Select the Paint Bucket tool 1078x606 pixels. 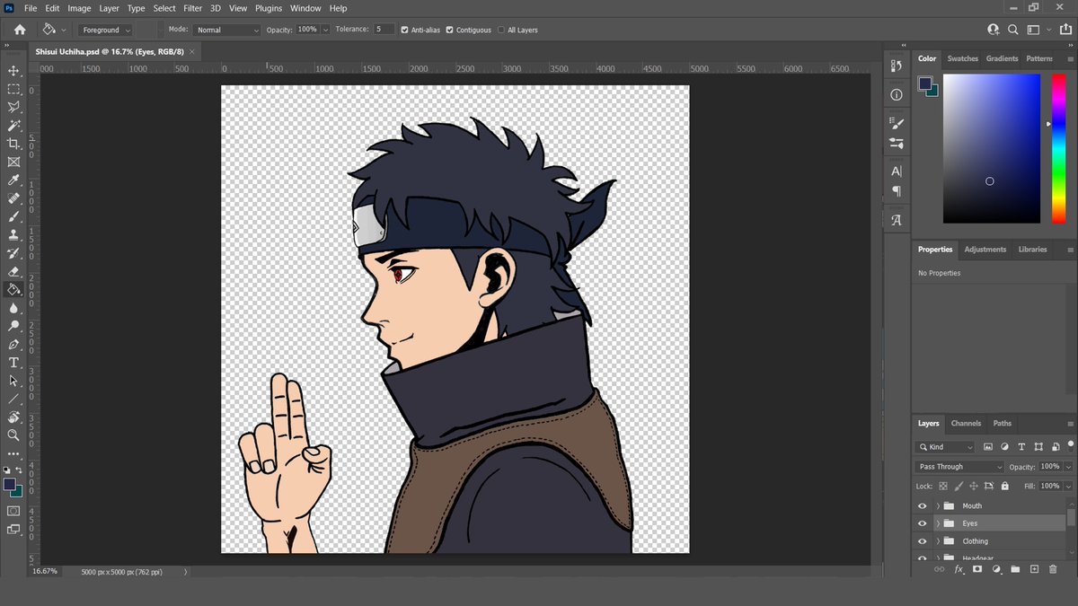[x=13, y=290]
